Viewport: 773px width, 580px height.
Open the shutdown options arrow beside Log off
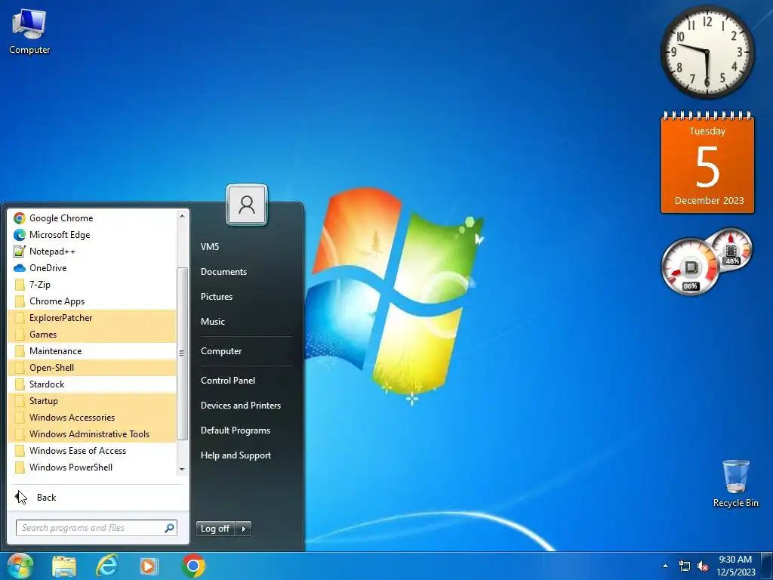point(244,529)
